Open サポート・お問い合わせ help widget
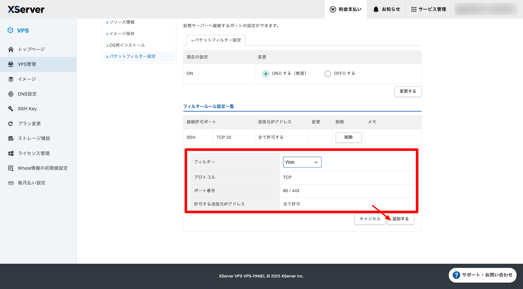Viewport: 523px width, 289px height. point(482,275)
